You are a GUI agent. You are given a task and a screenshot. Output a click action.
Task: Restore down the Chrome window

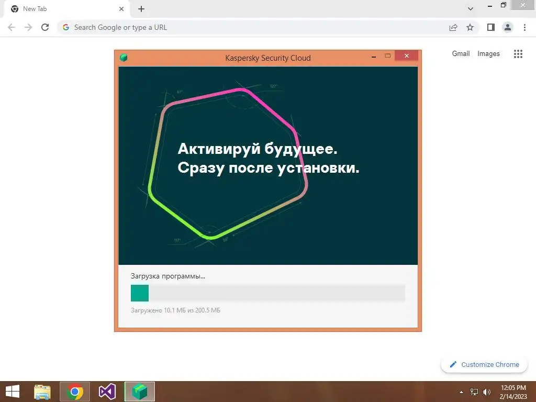pos(503,5)
